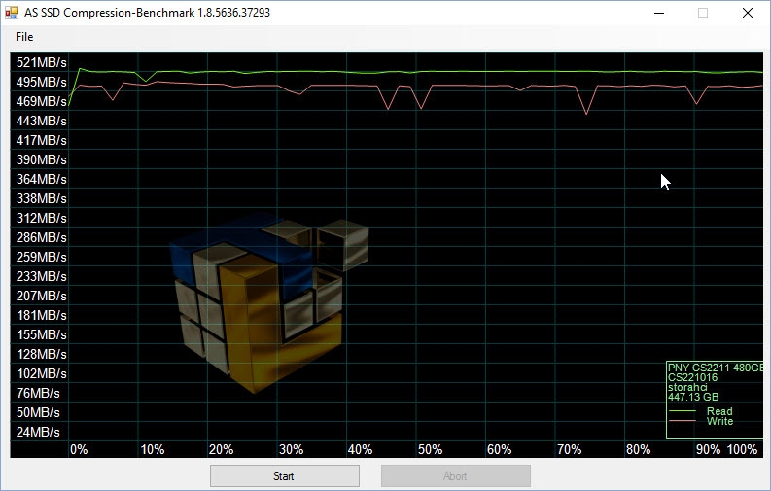Viewport: 771px width, 491px height.
Task: Click the 495MB/s axis label
Action: pyautogui.click(x=41, y=82)
